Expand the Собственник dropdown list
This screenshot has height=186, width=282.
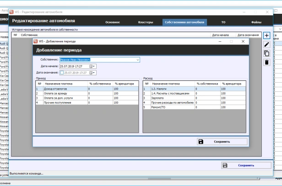137,60
